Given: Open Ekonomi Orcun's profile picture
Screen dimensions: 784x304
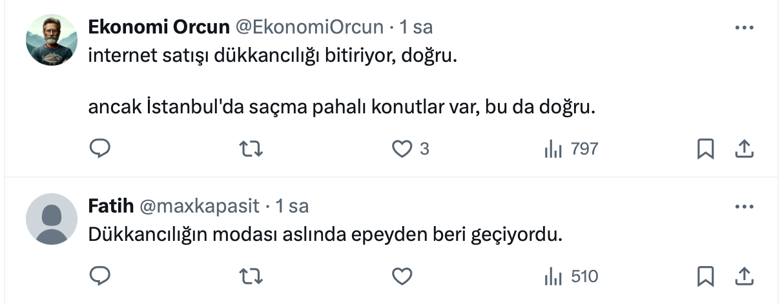Looking at the screenshot, I should pos(52,40).
